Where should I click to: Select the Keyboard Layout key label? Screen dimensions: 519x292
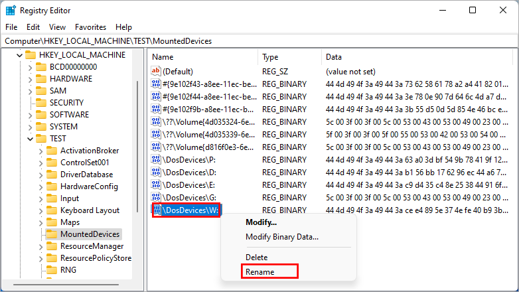coord(90,210)
